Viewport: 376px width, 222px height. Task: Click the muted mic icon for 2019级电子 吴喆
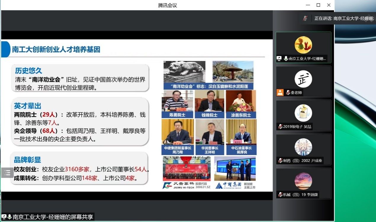[x=280, y=127]
